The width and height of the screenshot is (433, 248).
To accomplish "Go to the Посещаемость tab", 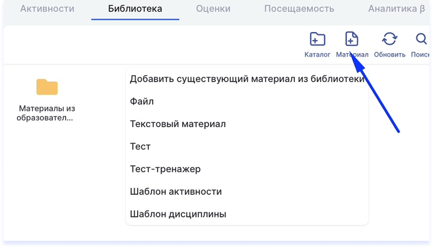I will pyautogui.click(x=299, y=9).
